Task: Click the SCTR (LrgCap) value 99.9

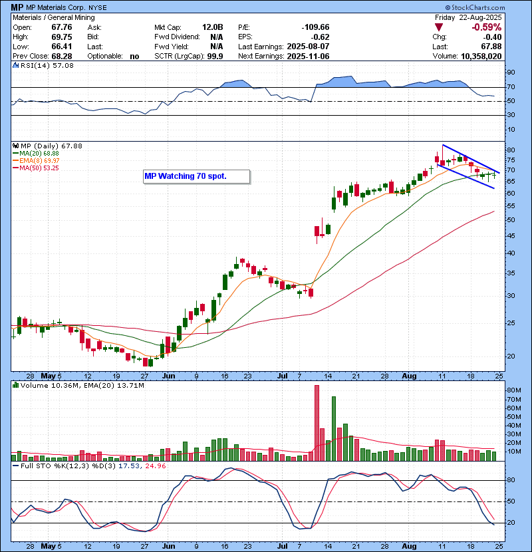Action: (x=215, y=57)
